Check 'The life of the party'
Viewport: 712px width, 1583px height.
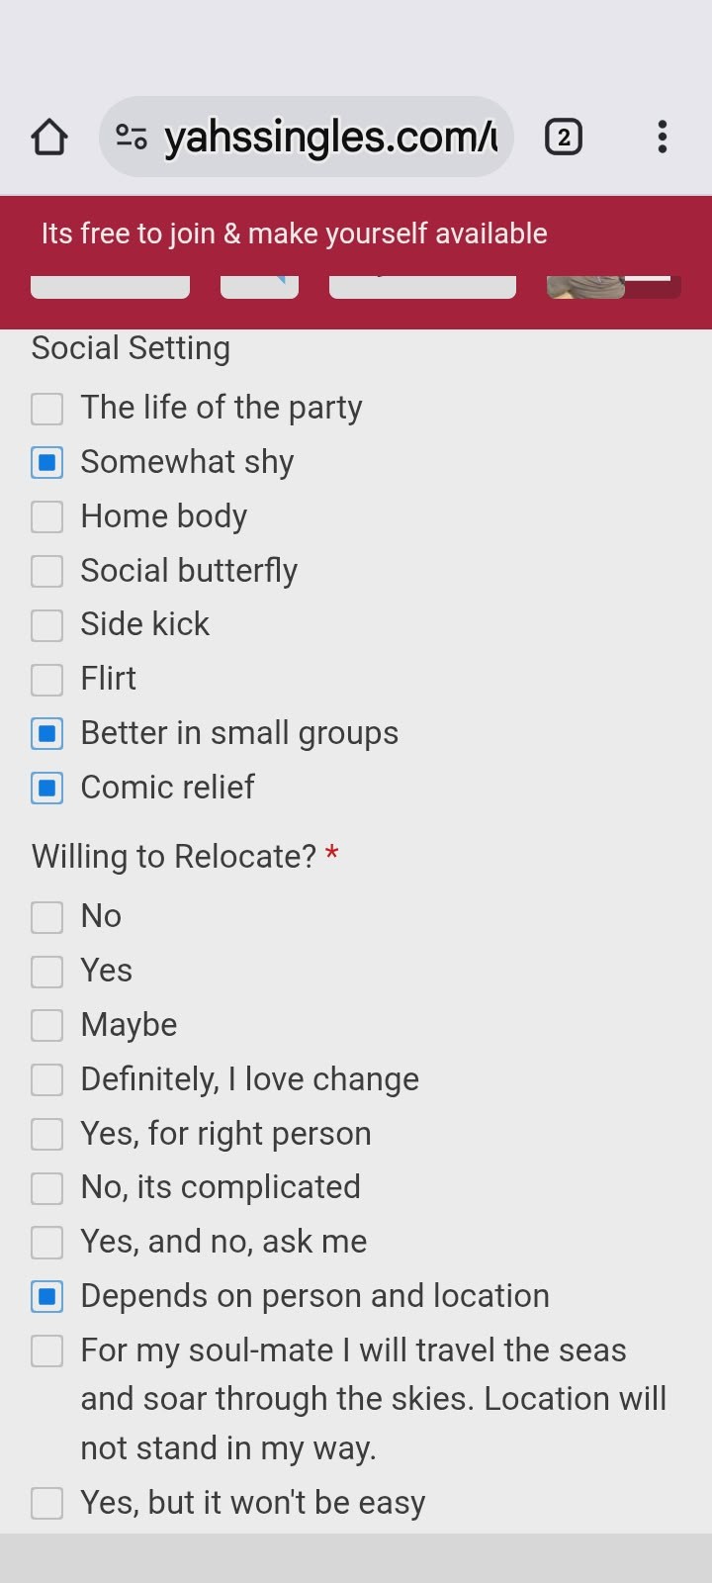(47, 408)
